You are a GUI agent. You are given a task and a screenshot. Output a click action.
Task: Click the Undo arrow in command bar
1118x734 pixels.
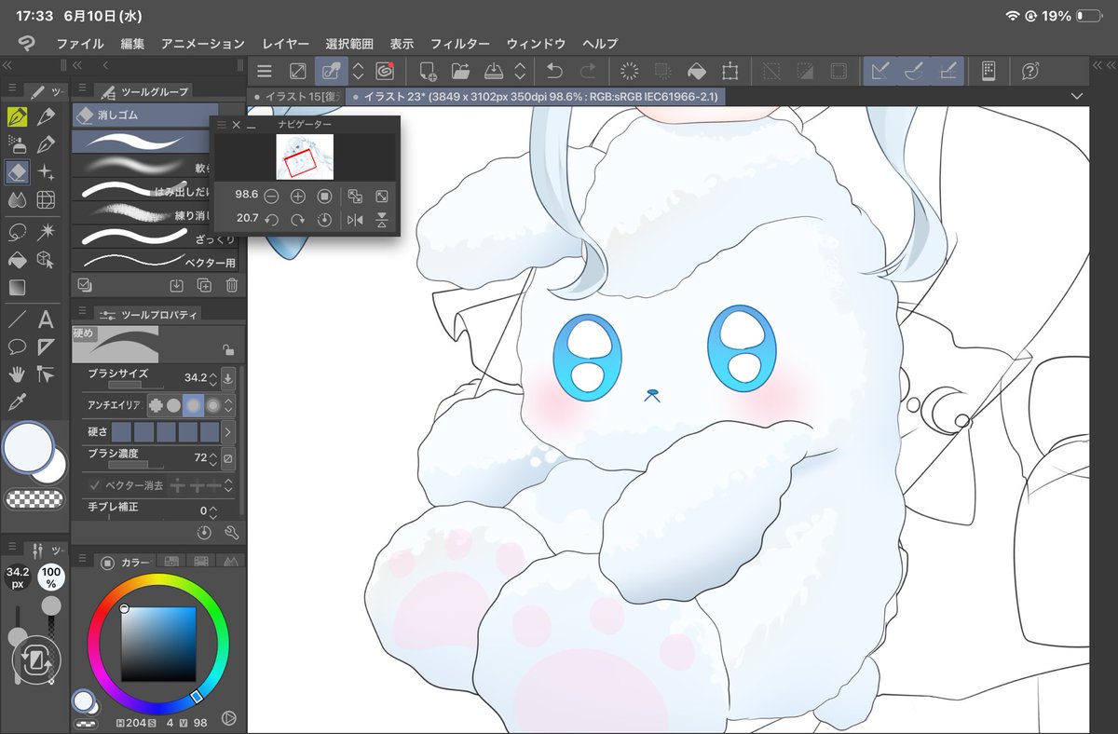point(554,71)
